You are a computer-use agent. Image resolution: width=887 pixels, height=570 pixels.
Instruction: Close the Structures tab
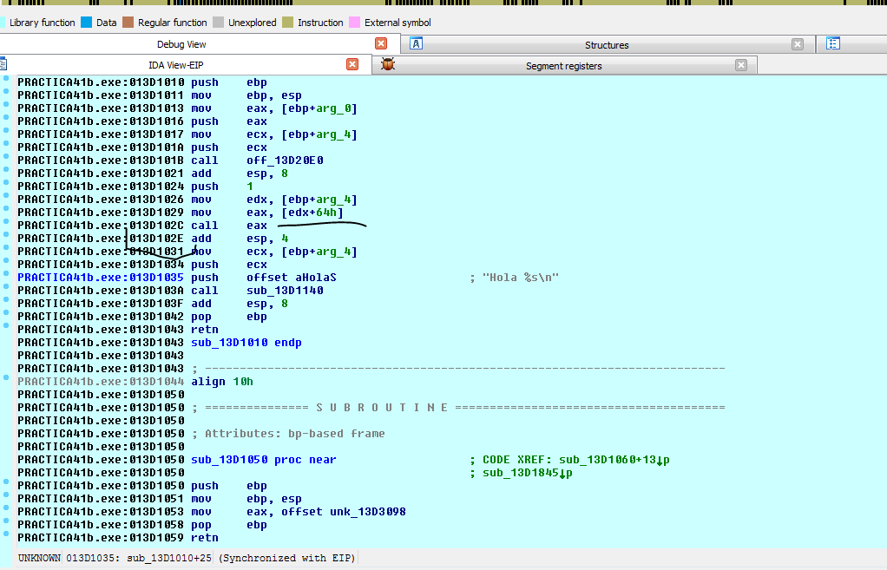(x=798, y=45)
